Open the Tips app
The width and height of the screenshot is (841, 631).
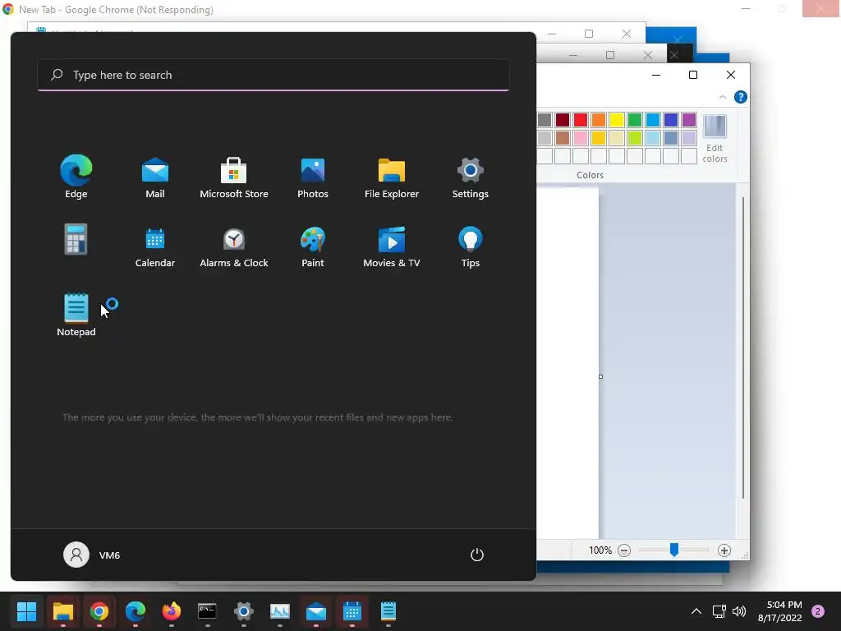click(x=471, y=246)
